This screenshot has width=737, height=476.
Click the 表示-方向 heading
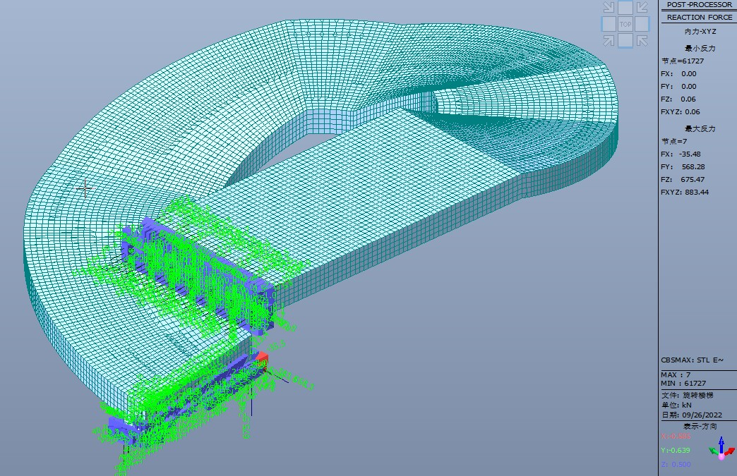coord(700,426)
